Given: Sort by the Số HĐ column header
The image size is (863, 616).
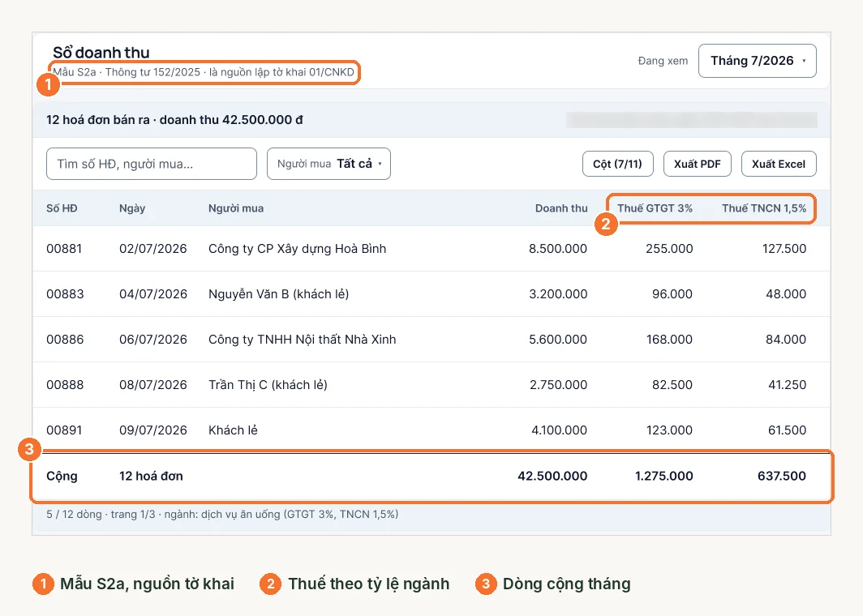Looking at the screenshot, I should (62, 208).
